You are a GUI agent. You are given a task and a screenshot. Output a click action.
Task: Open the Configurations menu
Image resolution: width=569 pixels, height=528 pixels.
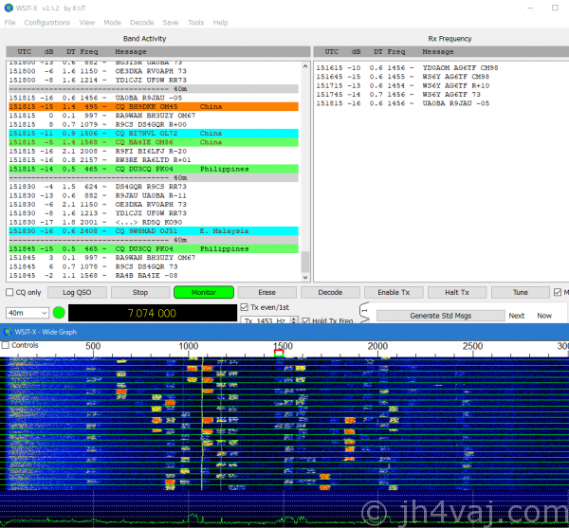[x=47, y=22]
